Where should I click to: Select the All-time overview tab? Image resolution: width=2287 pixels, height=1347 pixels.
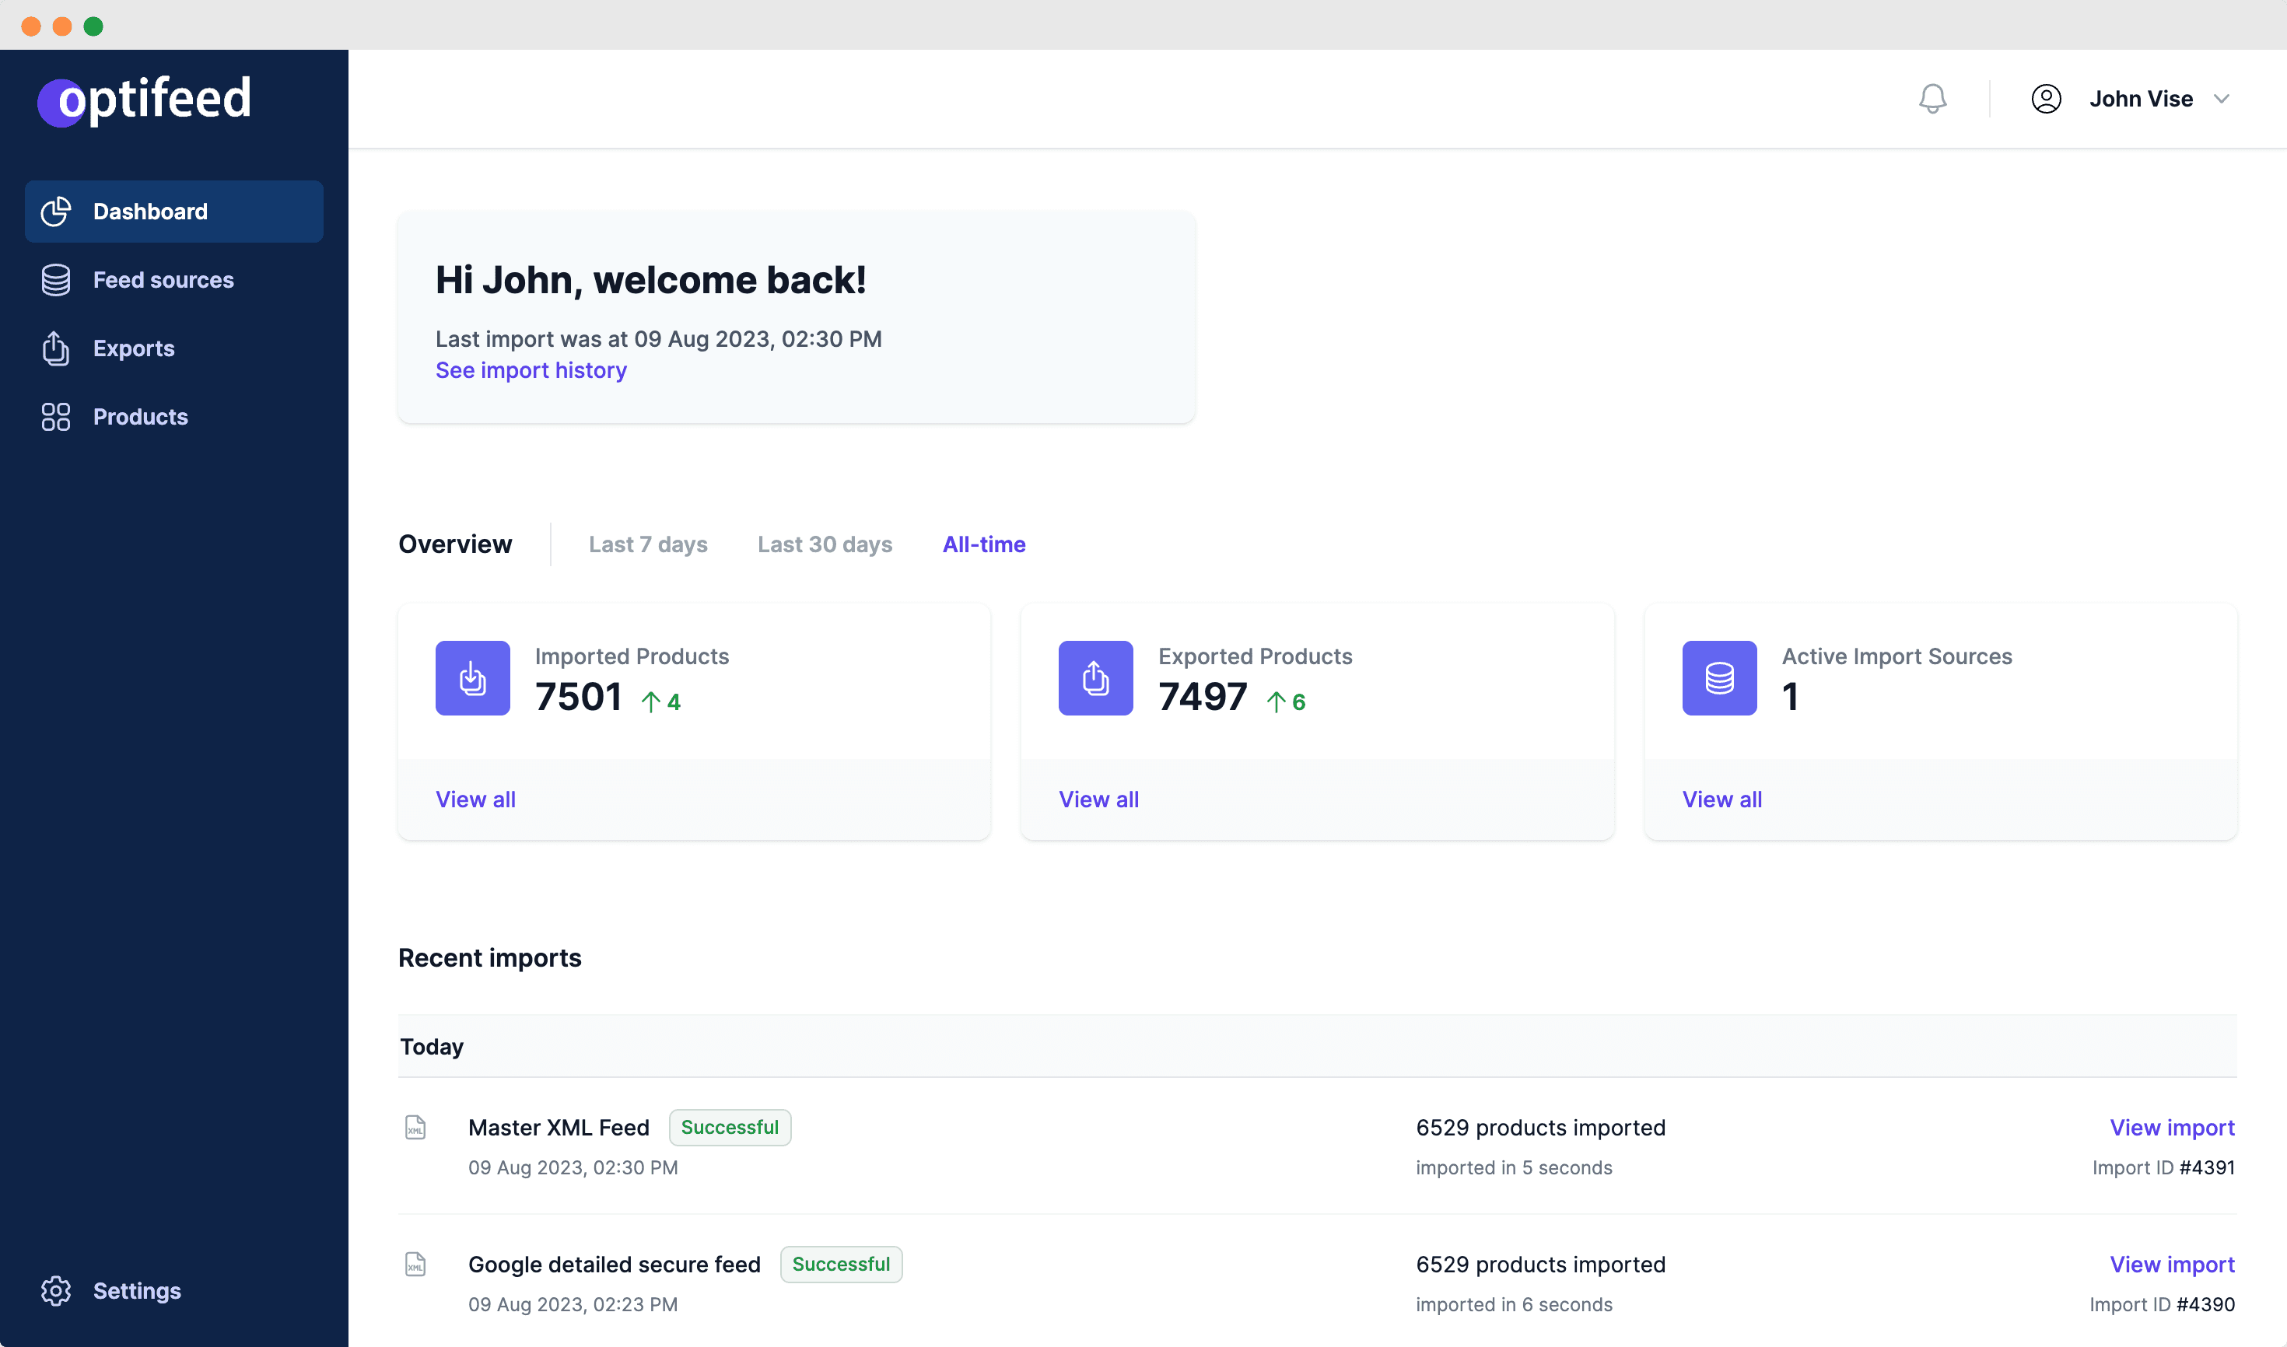pos(983,544)
